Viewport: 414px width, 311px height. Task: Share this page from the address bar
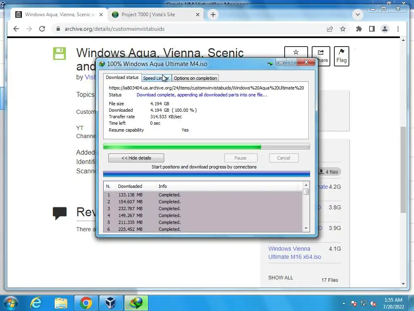[330, 29]
